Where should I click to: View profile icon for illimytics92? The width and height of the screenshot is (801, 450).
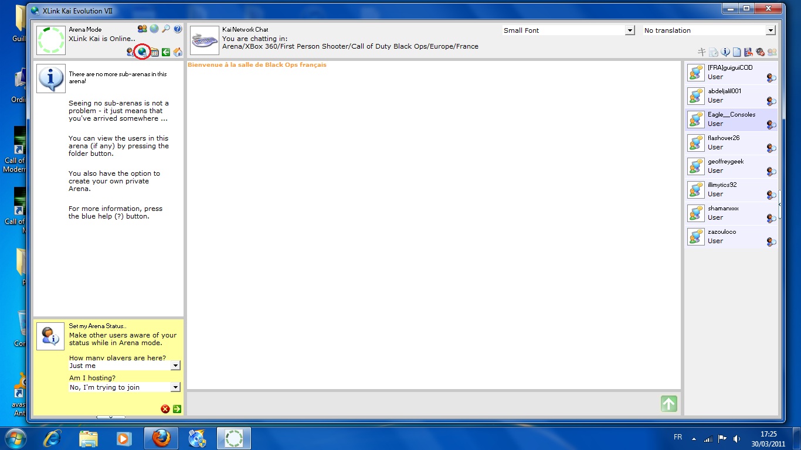(772, 195)
